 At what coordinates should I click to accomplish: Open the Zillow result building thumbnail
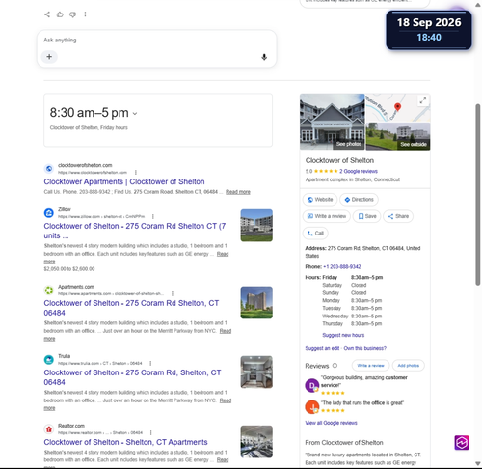pyautogui.click(x=256, y=225)
